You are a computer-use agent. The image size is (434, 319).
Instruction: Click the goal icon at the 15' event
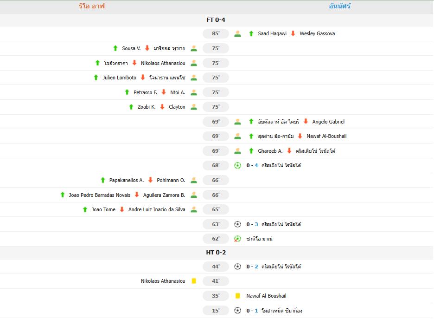[x=237, y=310]
